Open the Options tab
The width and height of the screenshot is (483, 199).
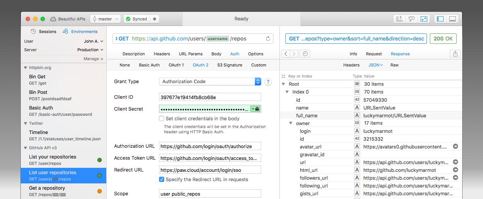coord(256,54)
